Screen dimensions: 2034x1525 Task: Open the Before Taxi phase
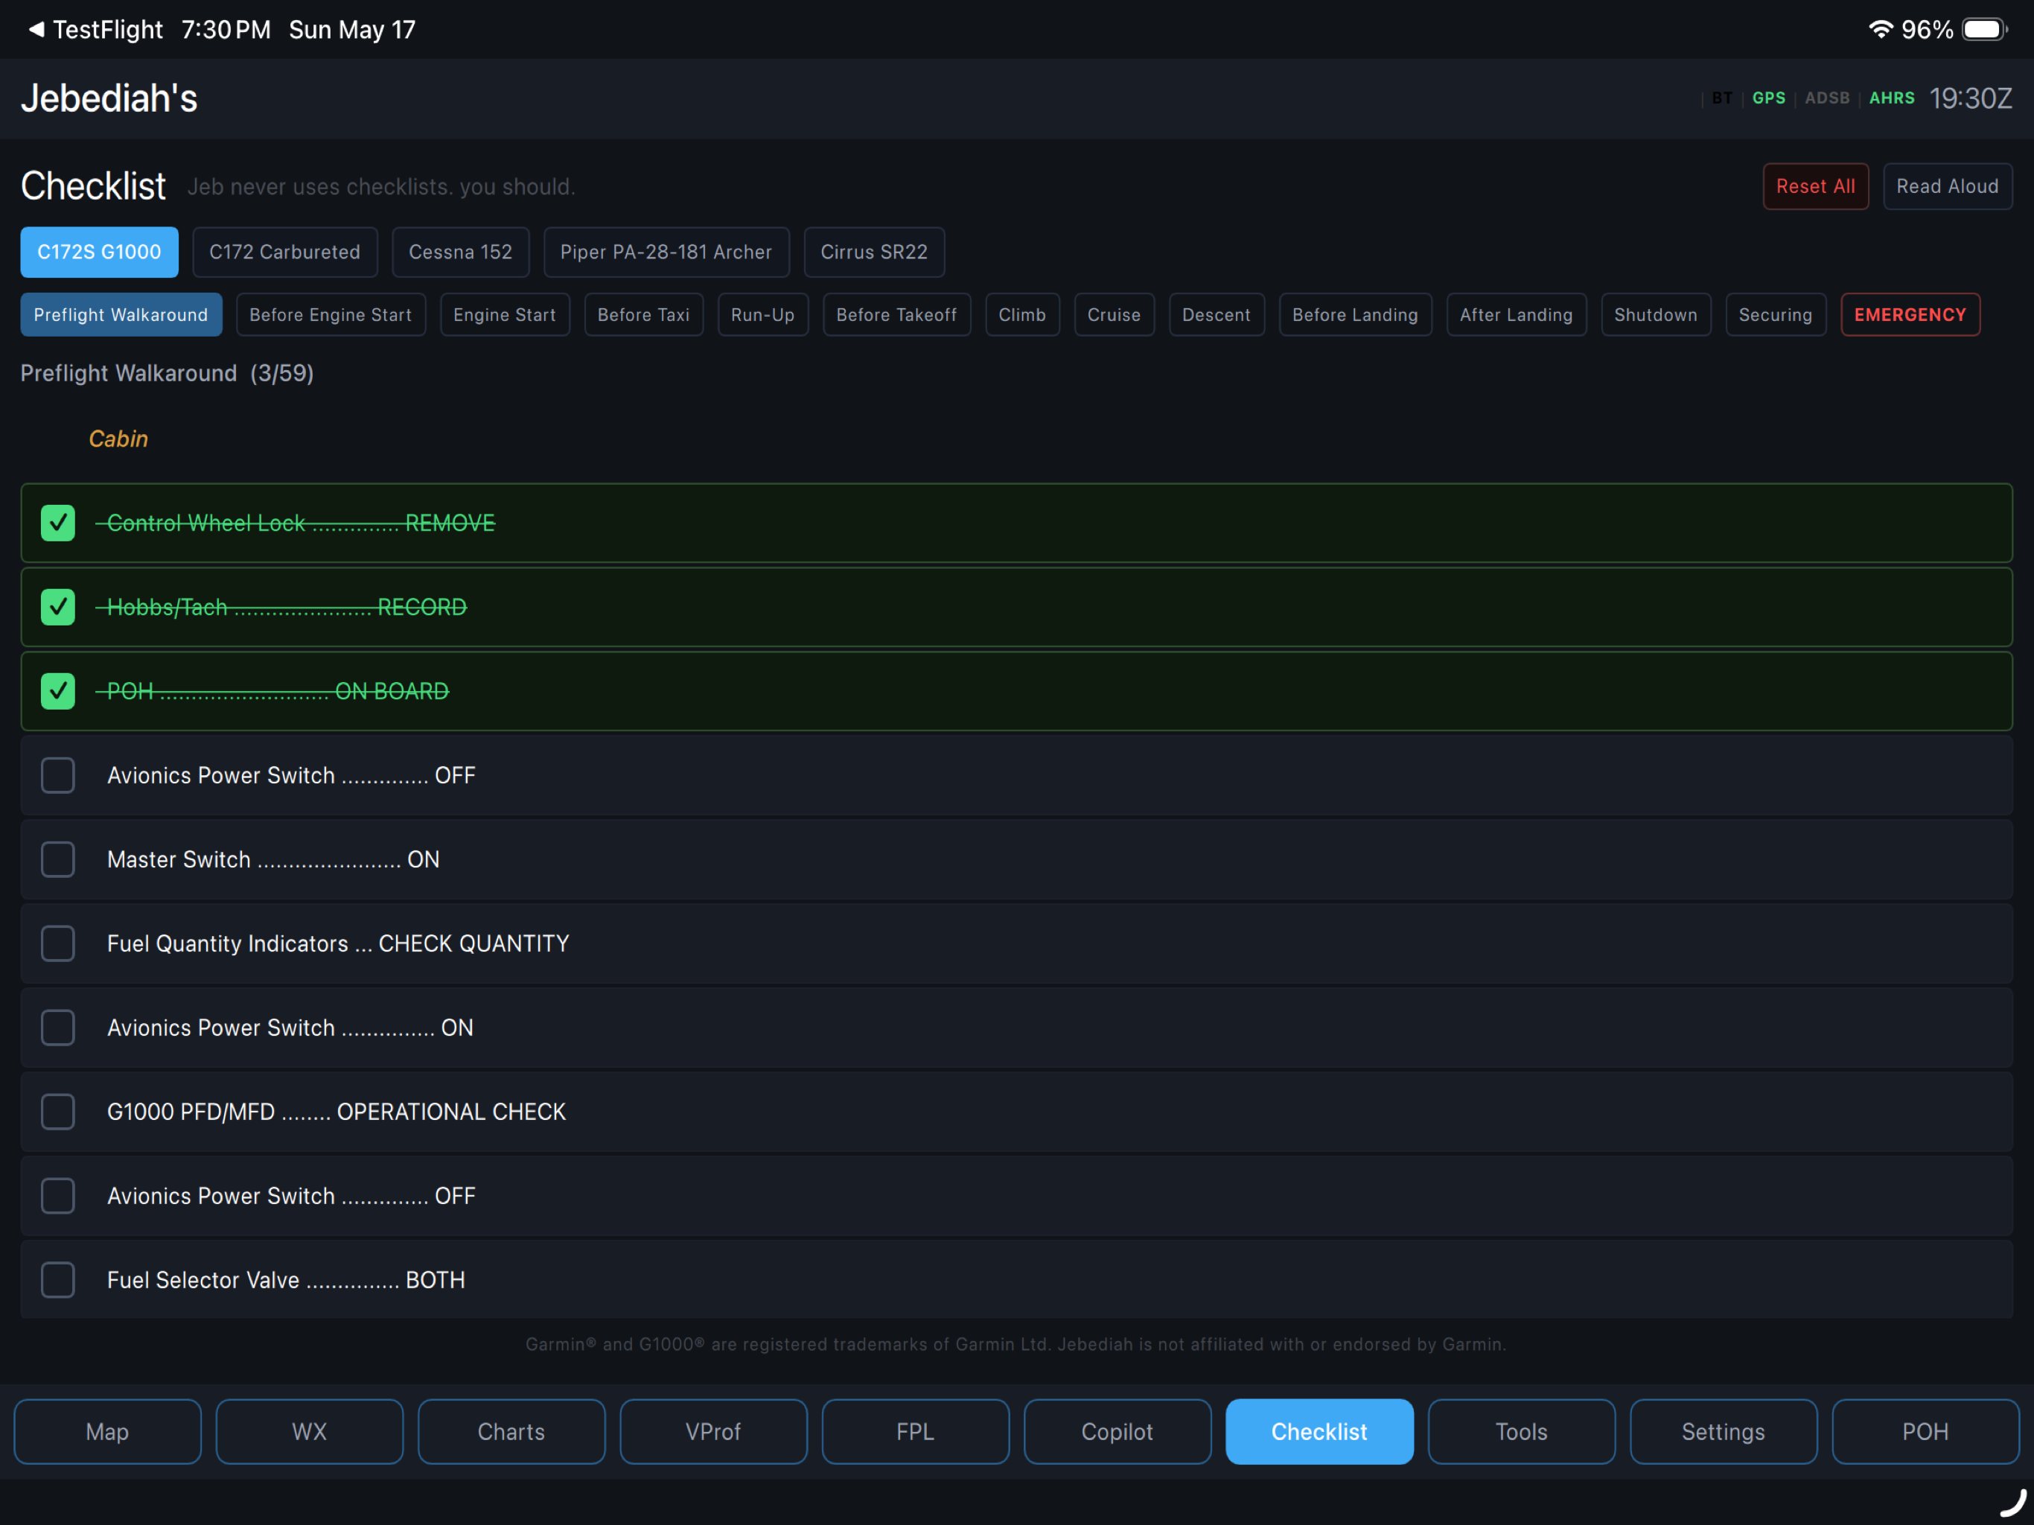(644, 314)
